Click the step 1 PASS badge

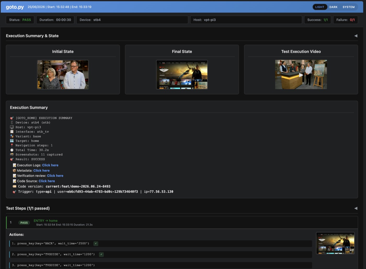point(24,223)
